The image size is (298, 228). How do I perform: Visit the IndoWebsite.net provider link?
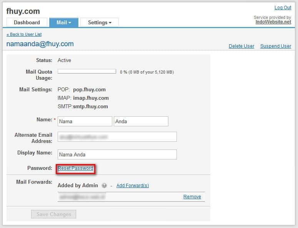coord(273,22)
